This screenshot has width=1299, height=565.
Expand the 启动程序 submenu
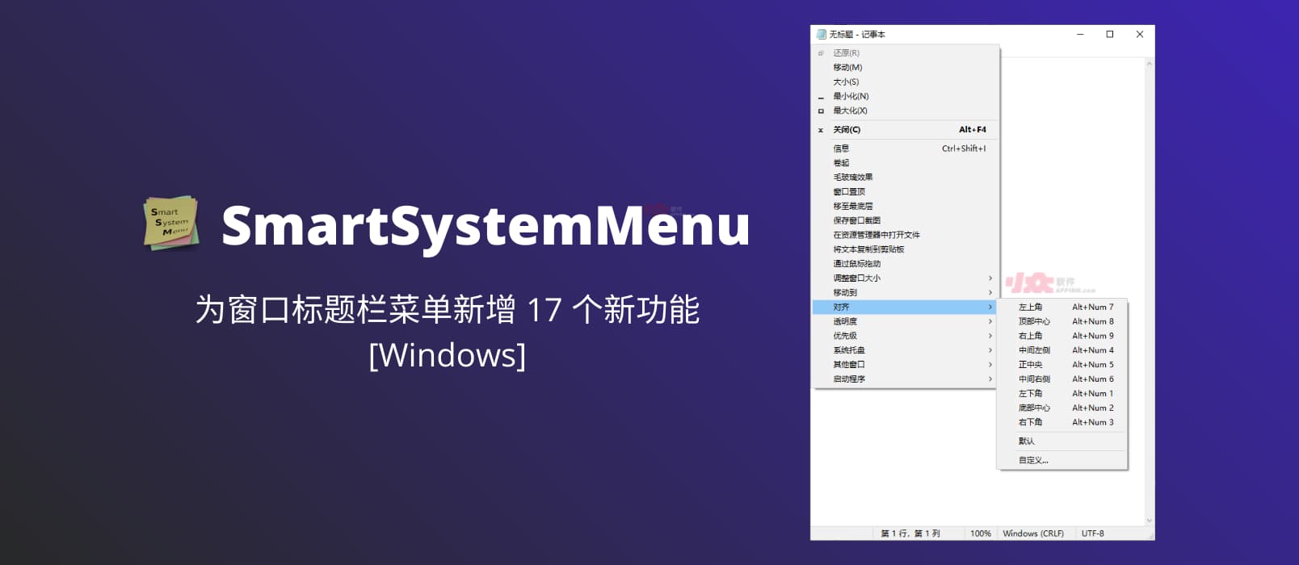point(905,379)
